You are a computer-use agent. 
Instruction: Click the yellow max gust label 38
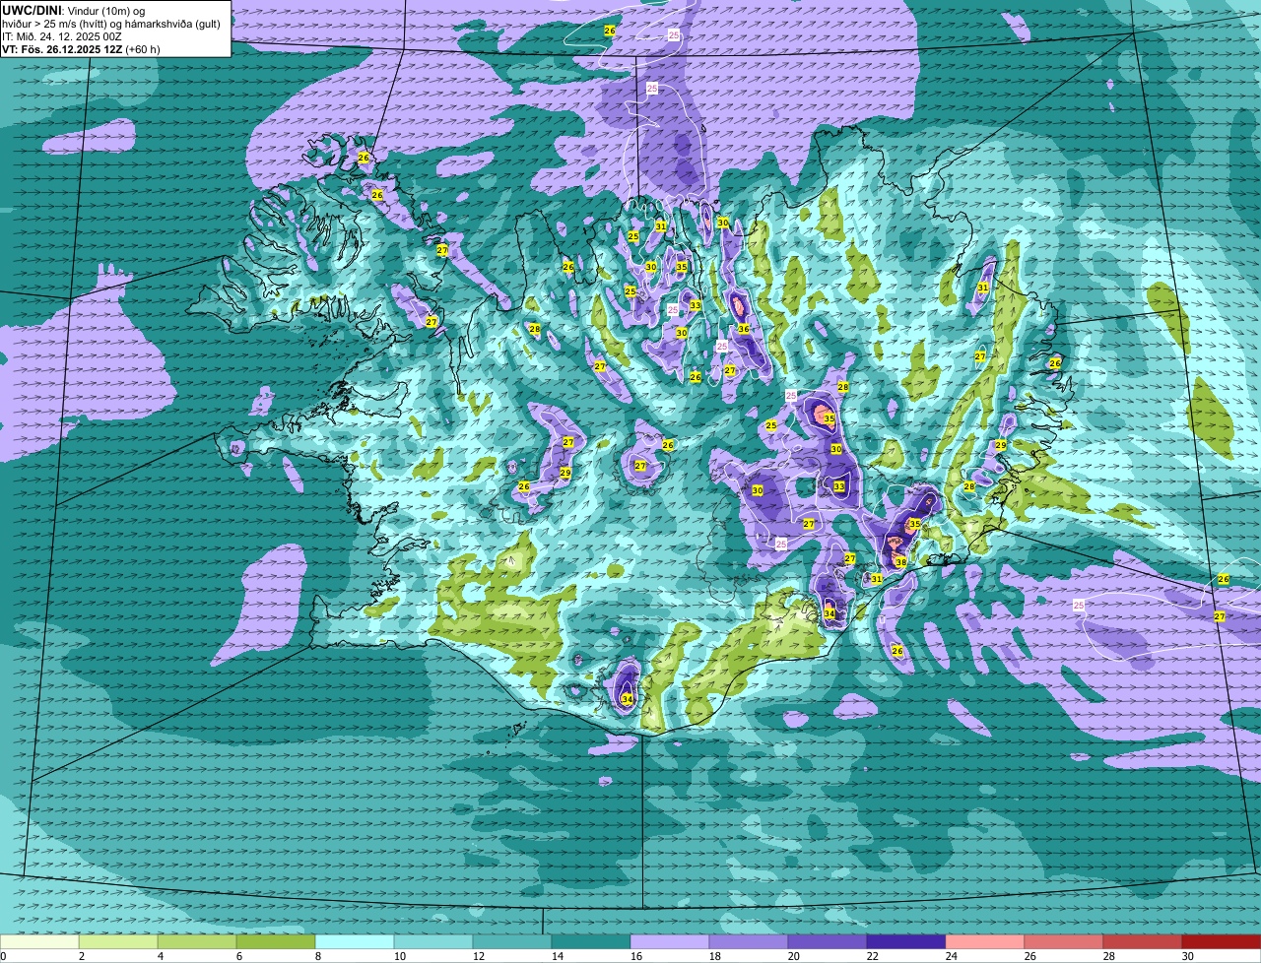click(x=900, y=562)
